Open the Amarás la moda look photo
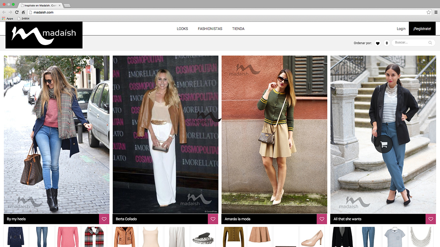440x247 pixels. (x=274, y=135)
